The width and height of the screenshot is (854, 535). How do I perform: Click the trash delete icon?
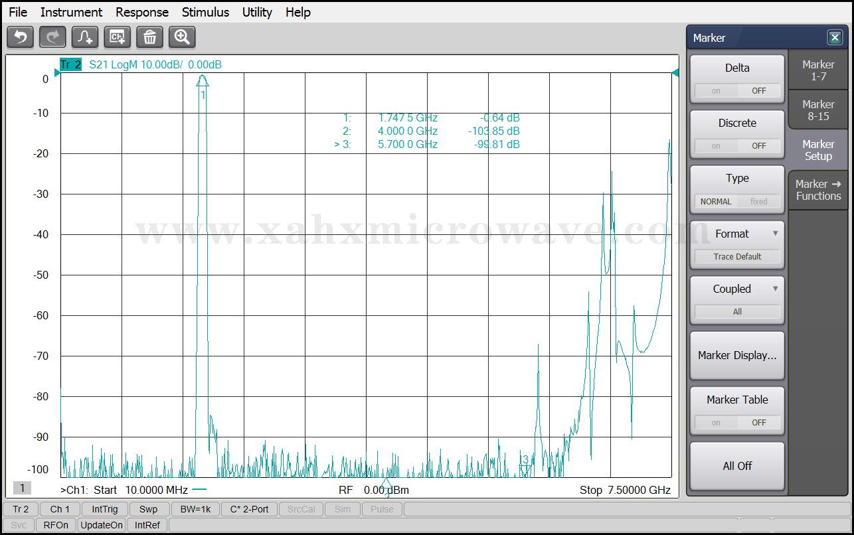click(x=150, y=37)
